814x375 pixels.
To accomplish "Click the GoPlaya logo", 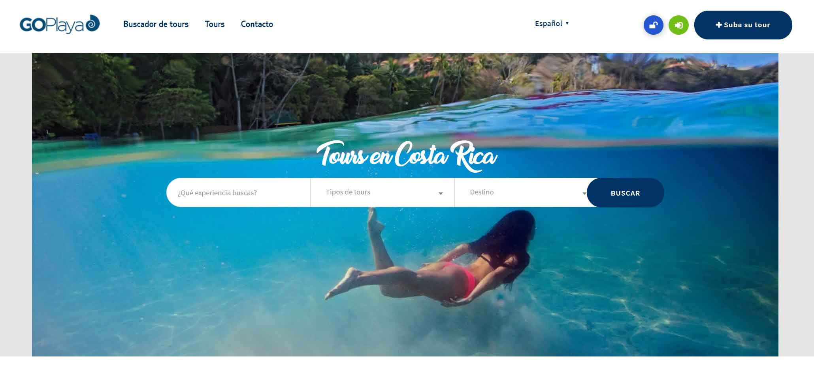I will 60,24.
